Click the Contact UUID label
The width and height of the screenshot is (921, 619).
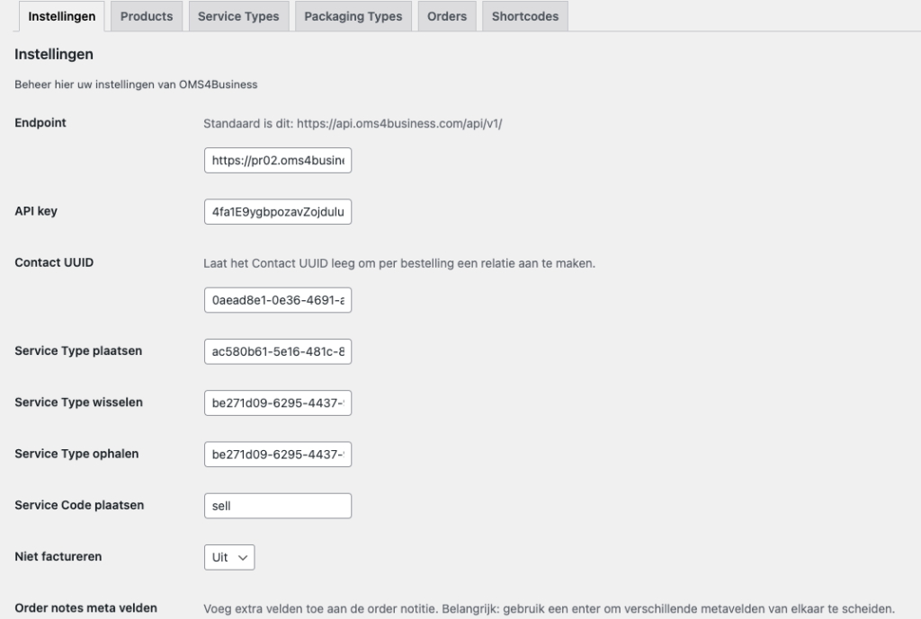[54, 263]
